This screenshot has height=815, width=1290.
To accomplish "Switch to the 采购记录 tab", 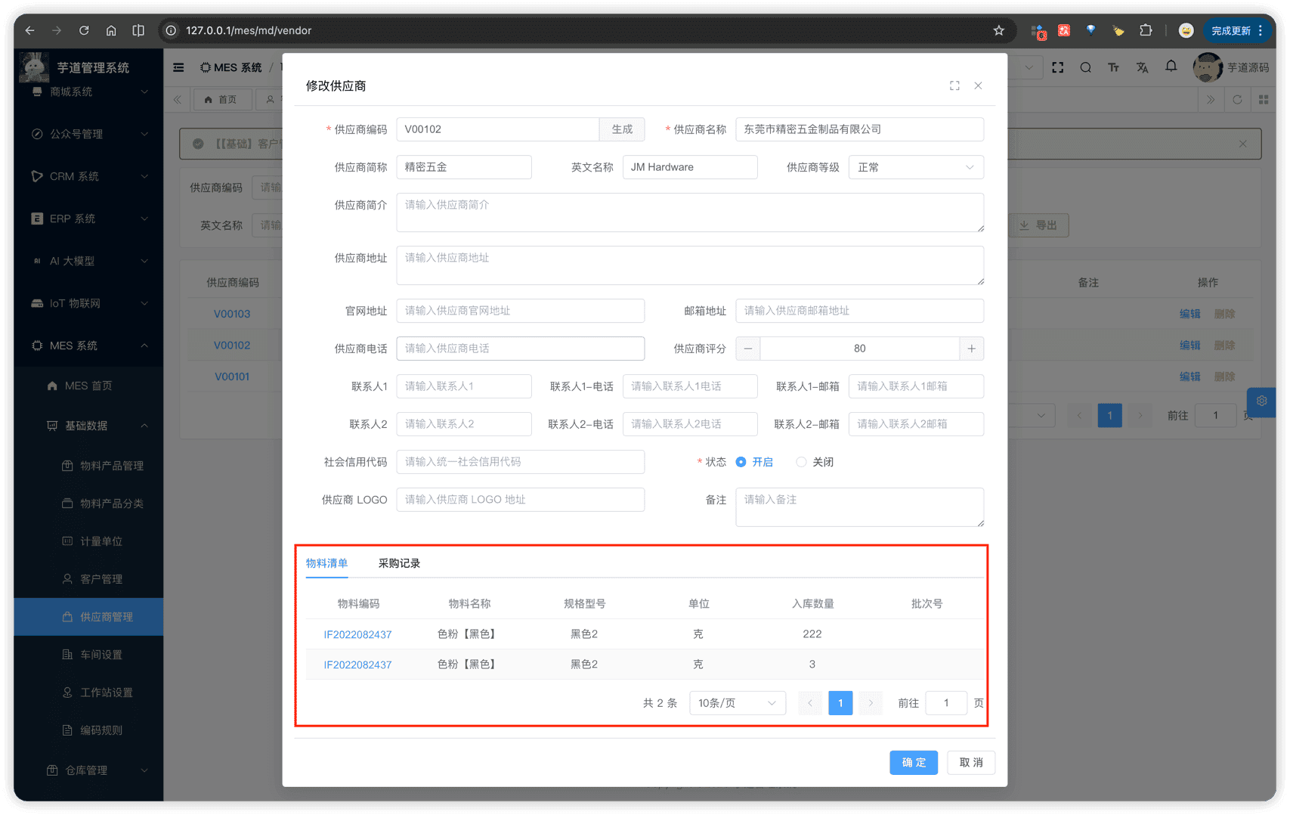I will tap(399, 563).
